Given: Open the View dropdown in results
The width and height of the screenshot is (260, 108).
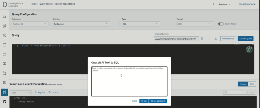Looking at the screenshot, I should [x=21, y=93].
